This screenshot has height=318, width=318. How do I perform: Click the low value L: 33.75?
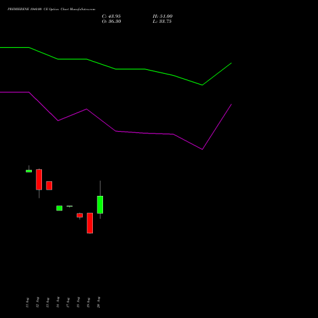[162, 22]
